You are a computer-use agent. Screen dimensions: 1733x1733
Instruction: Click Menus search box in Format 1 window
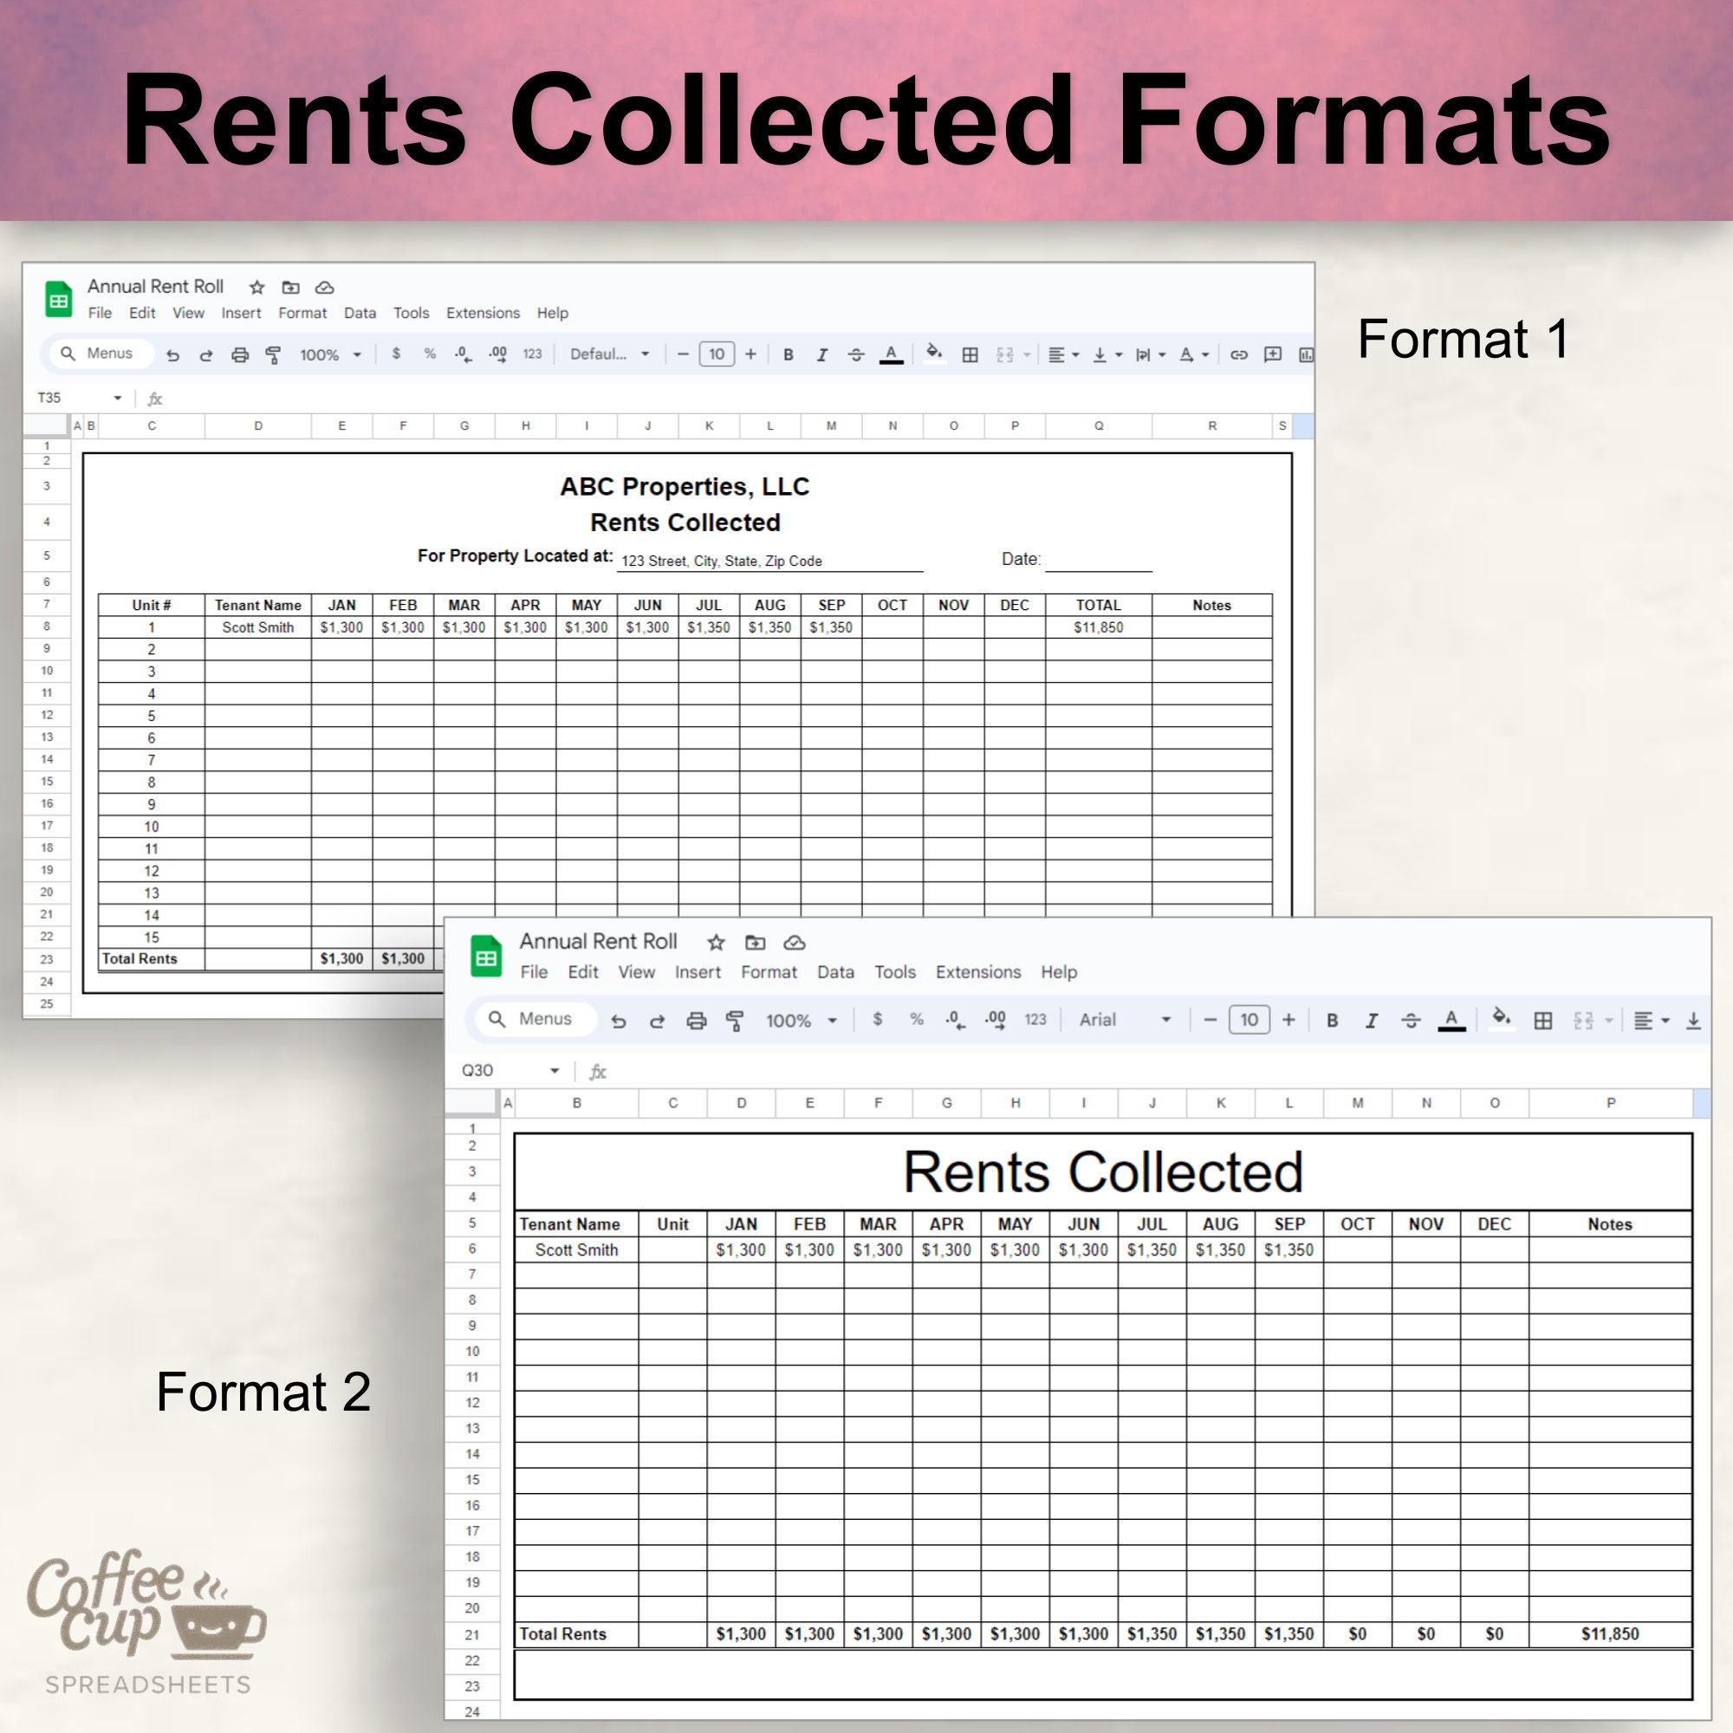click(101, 354)
